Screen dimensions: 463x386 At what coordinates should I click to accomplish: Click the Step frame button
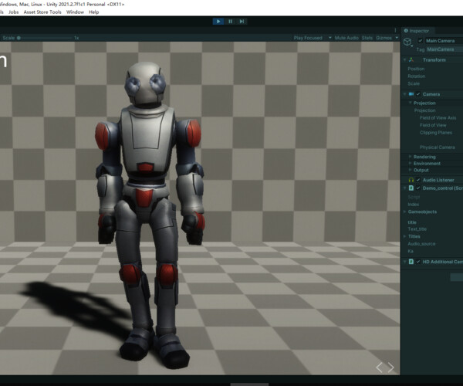tap(242, 22)
